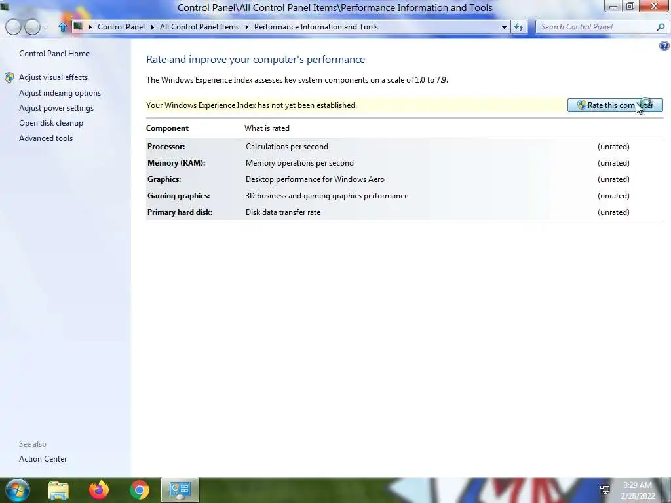Expand arrow after Control Panel breadcrumb
Screen dimensions: 671x503
152,27
